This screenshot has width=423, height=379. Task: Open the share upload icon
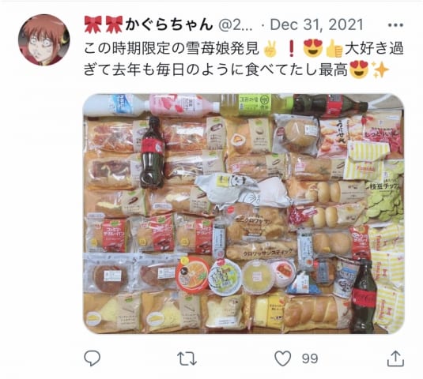coord(395,358)
